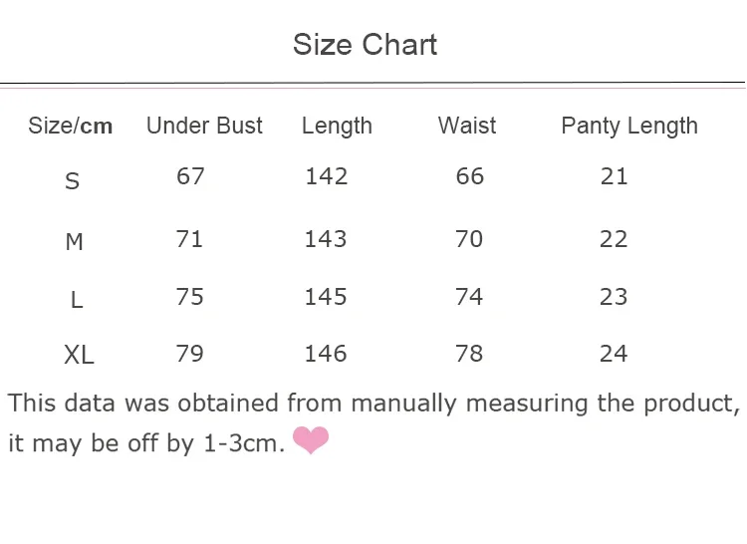The image size is (747, 544).
Task: Click the Length value 146
Action: (x=326, y=354)
